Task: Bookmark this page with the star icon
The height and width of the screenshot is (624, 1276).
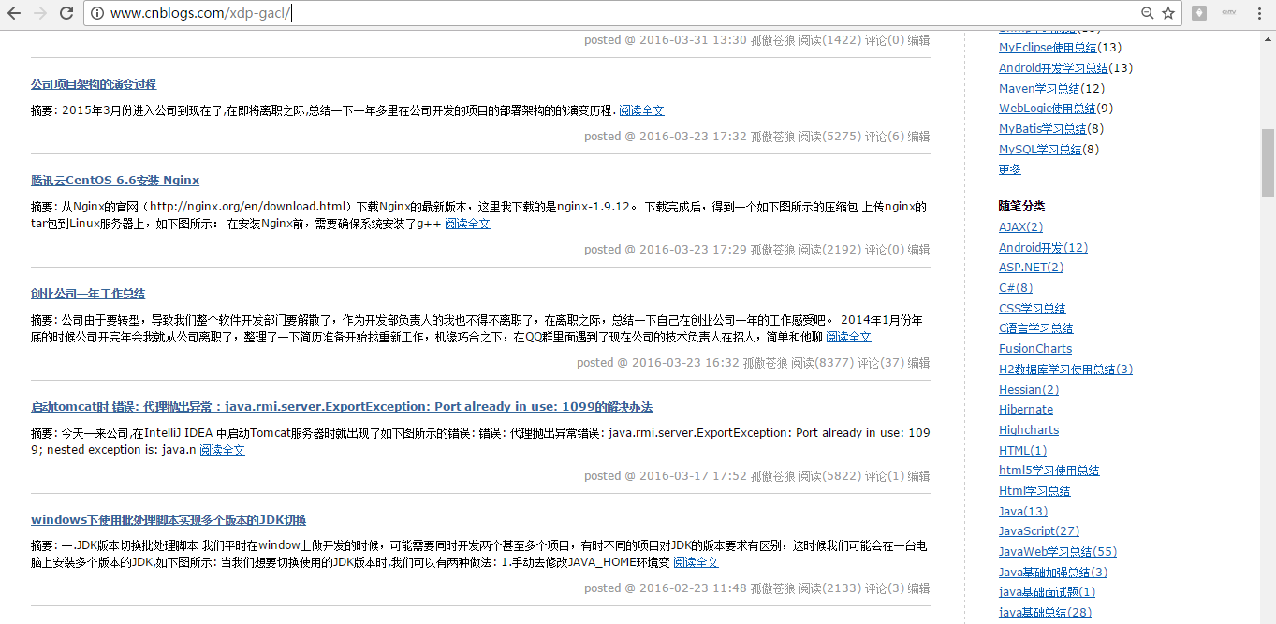Action: click(1168, 13)
